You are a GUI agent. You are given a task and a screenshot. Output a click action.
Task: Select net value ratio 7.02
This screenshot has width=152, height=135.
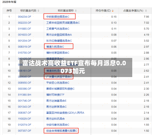[x=146, y=23]
